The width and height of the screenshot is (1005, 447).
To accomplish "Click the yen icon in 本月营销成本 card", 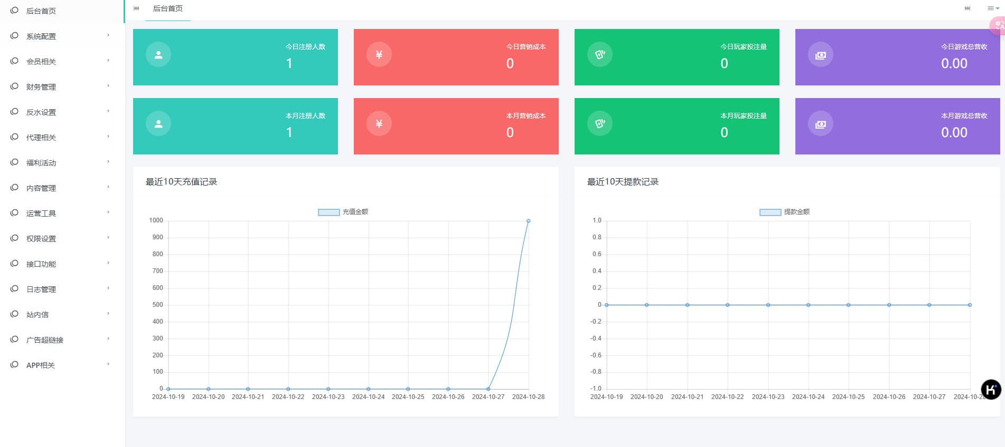I will click(379, 124).
